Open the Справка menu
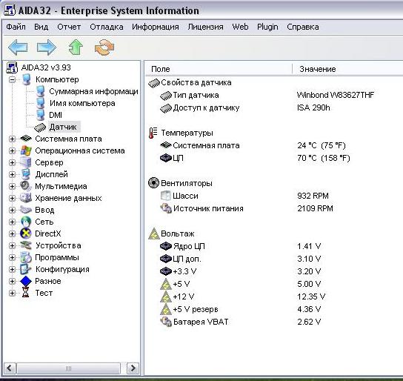The image size is (403, 381). point(303,27)
